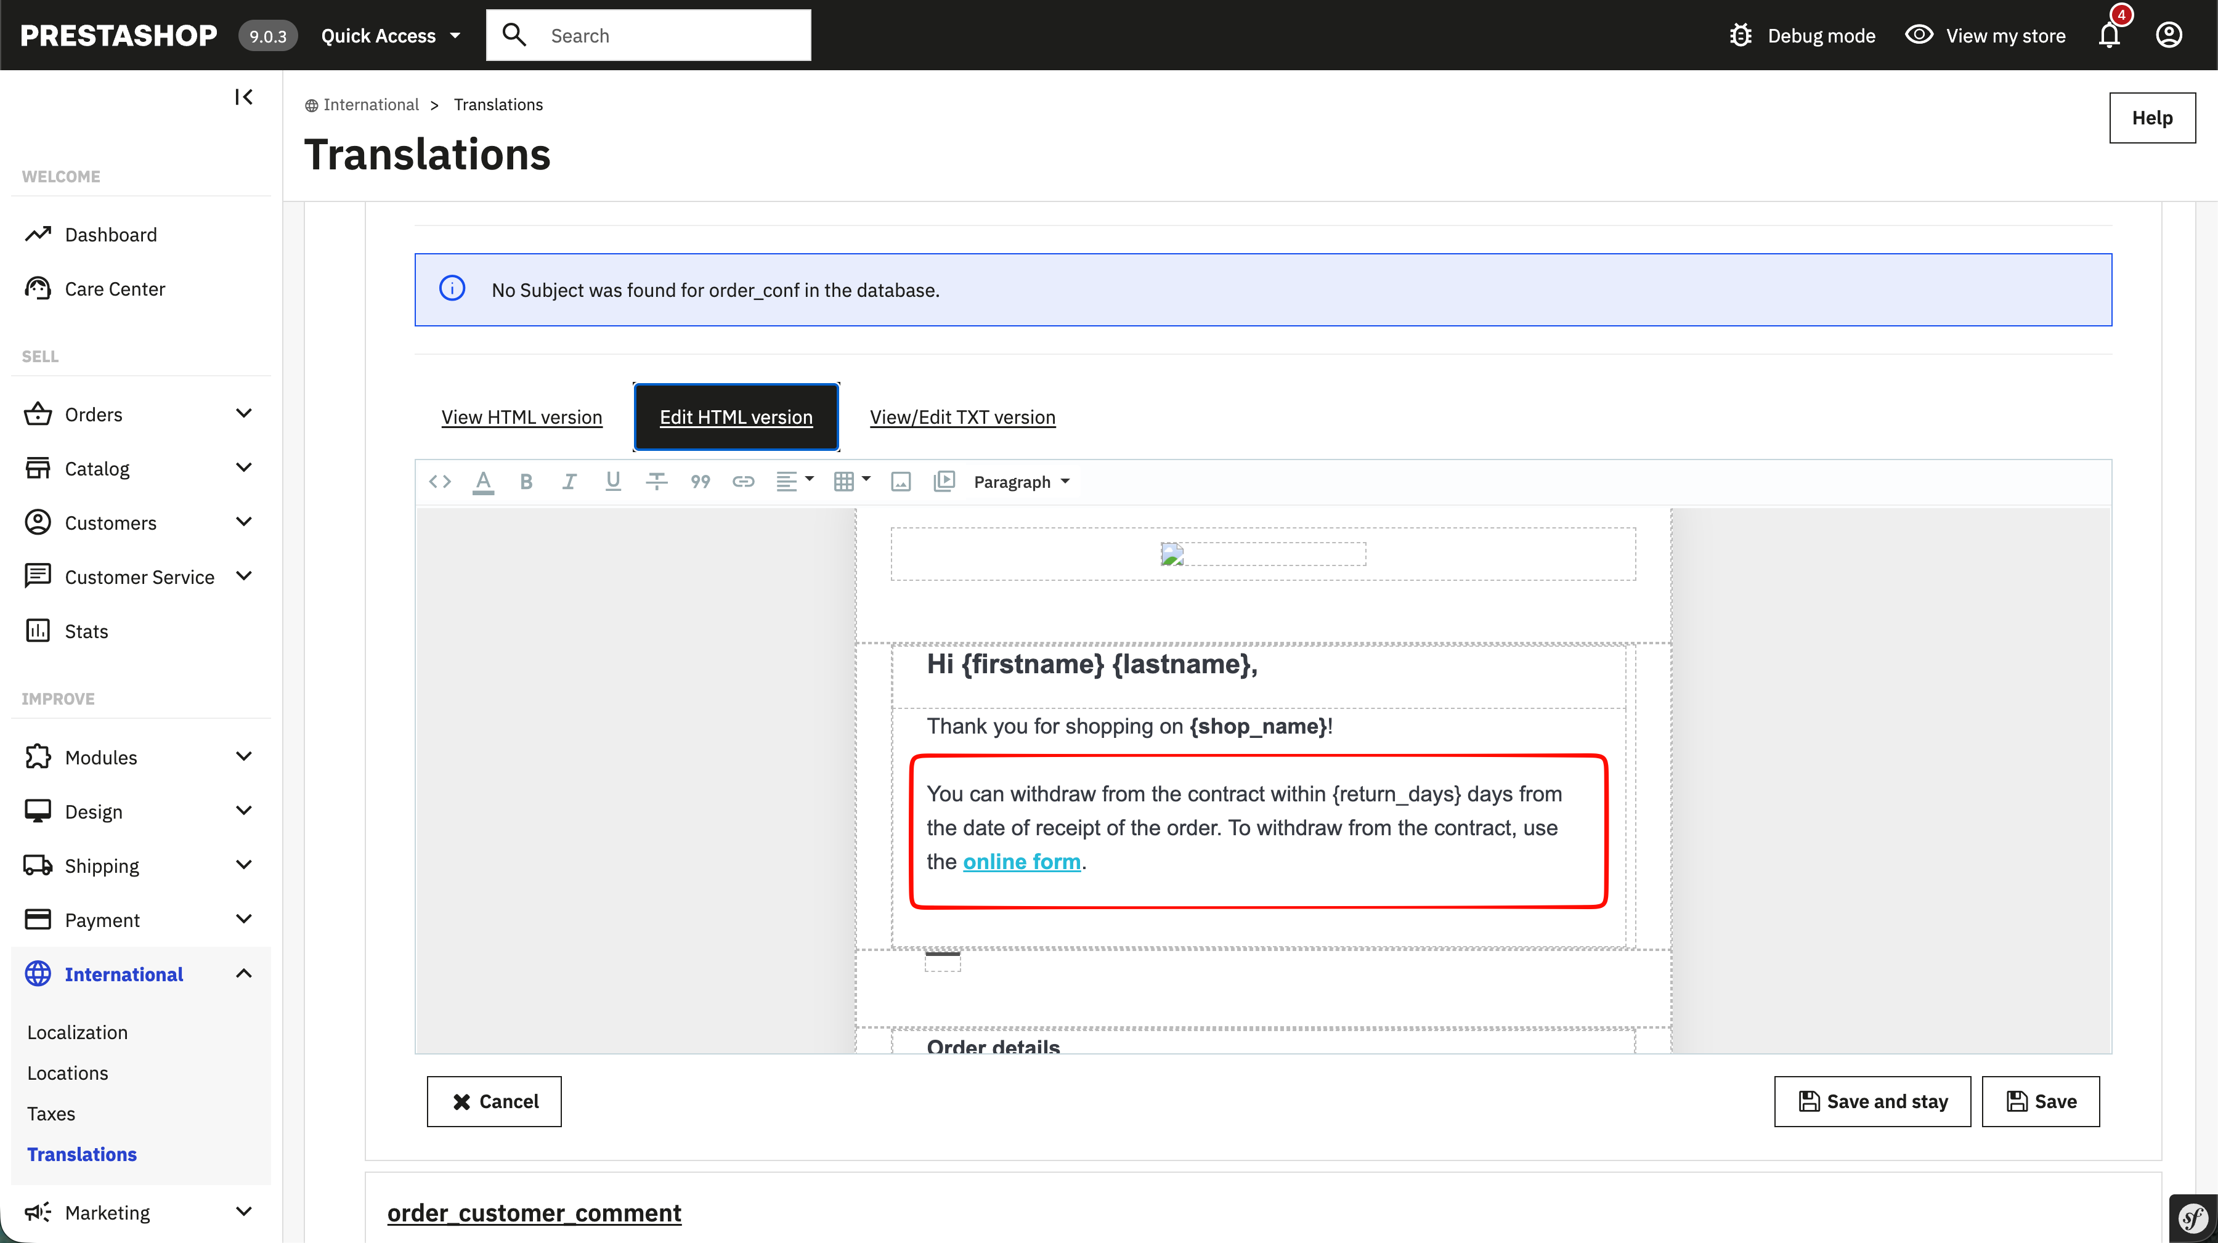The image size is (2218, 1243).
Task: Open notifications bell
Action: [2110, 35]
